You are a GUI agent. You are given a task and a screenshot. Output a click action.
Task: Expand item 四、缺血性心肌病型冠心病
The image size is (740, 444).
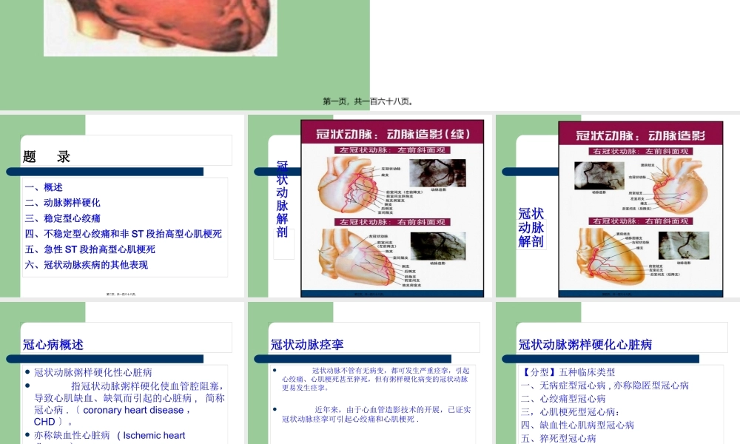coord(576,425)
